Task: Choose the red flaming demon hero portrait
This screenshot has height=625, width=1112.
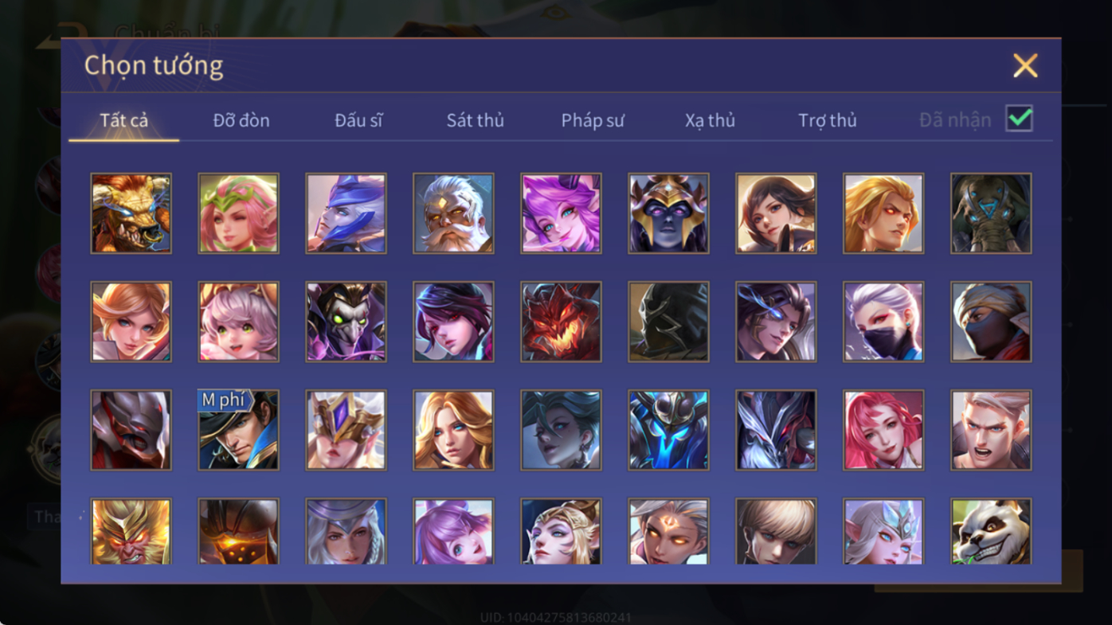Action: [562, 322]
